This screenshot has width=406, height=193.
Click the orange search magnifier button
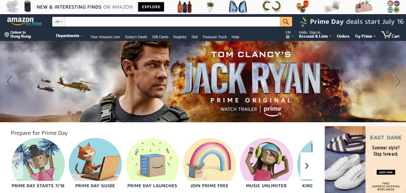286,22
